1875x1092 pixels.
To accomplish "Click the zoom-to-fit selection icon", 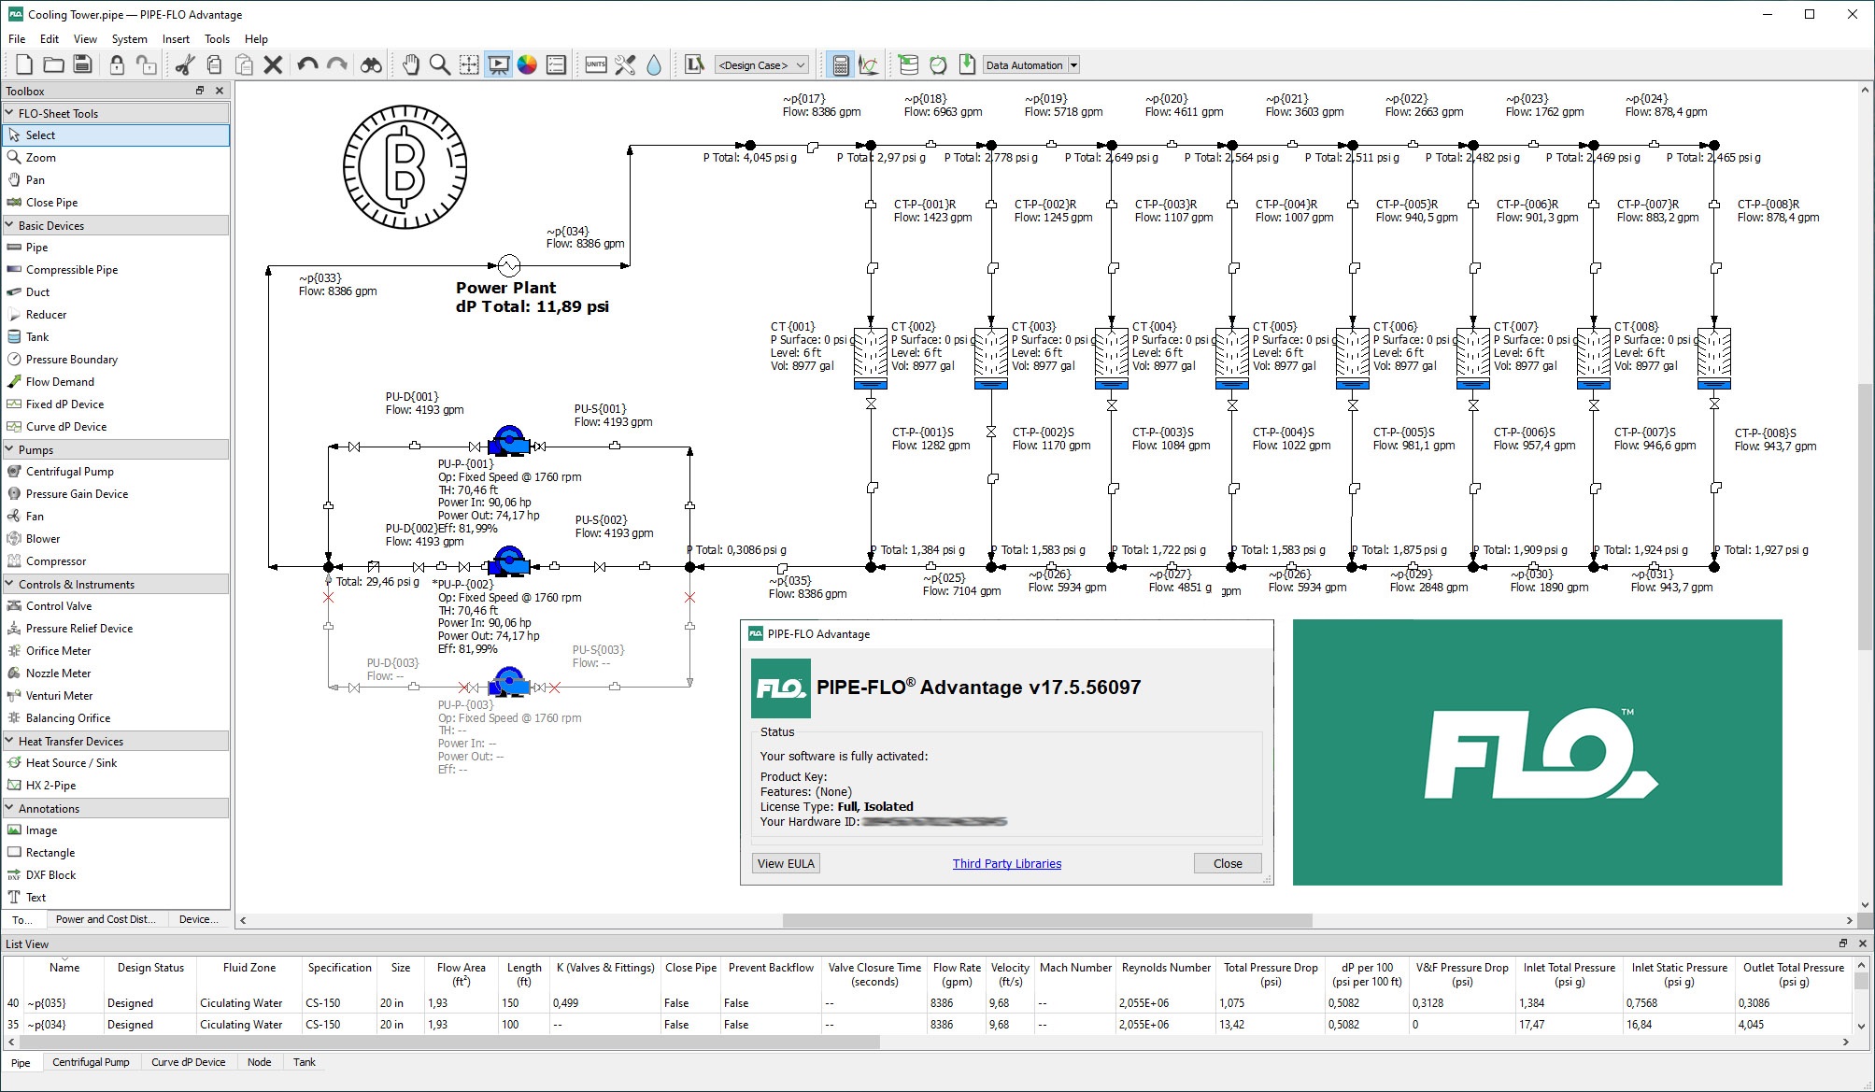I will coord(469,64).
